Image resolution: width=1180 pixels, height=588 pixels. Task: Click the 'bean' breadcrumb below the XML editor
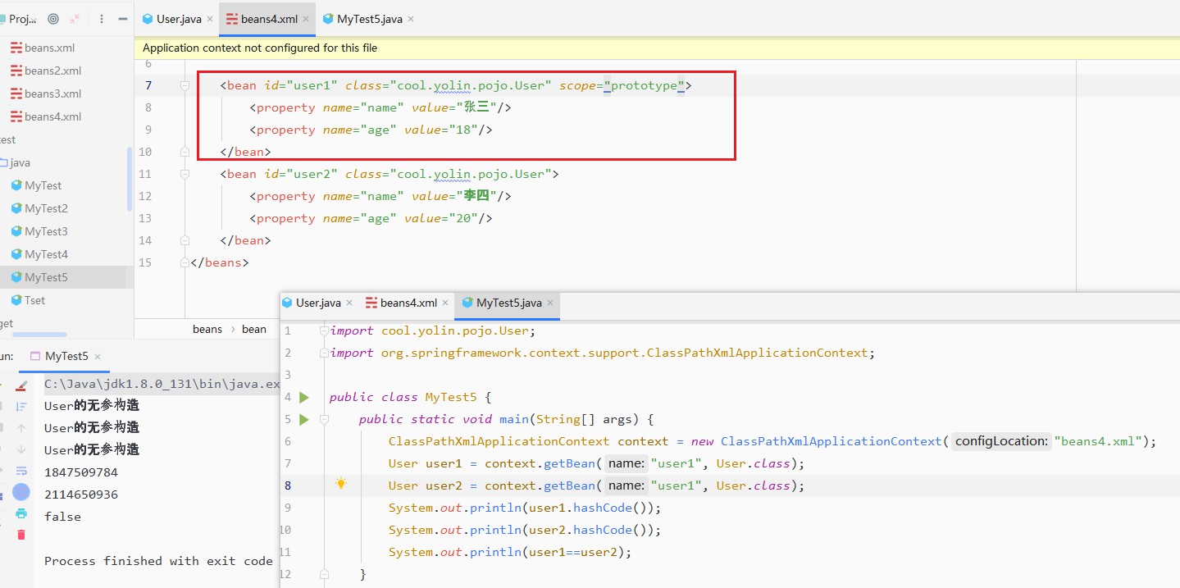254,329
